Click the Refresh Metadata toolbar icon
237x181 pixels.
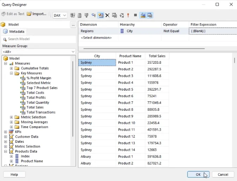[73, 15]
